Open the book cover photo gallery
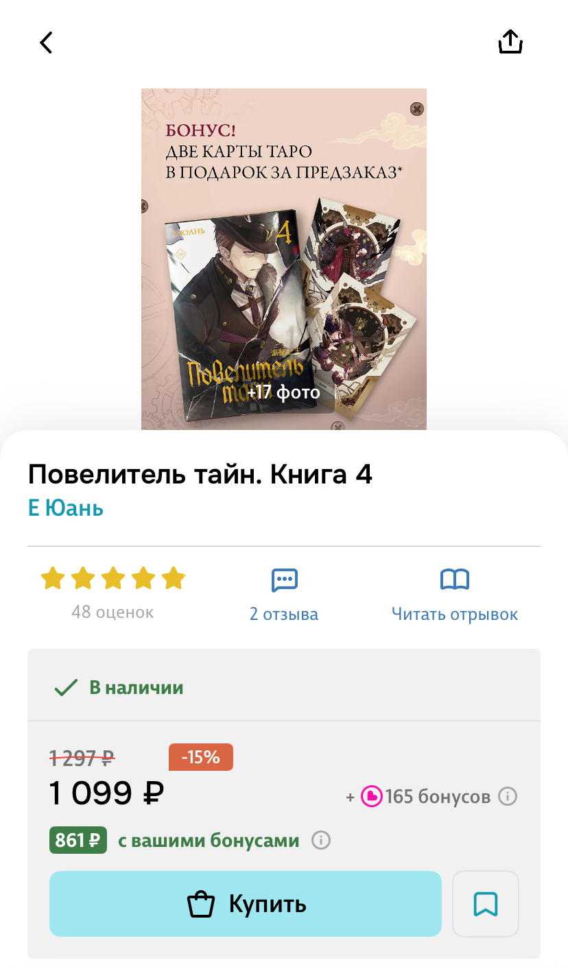The height and width of the screenshot is (969, 568). 284,259
